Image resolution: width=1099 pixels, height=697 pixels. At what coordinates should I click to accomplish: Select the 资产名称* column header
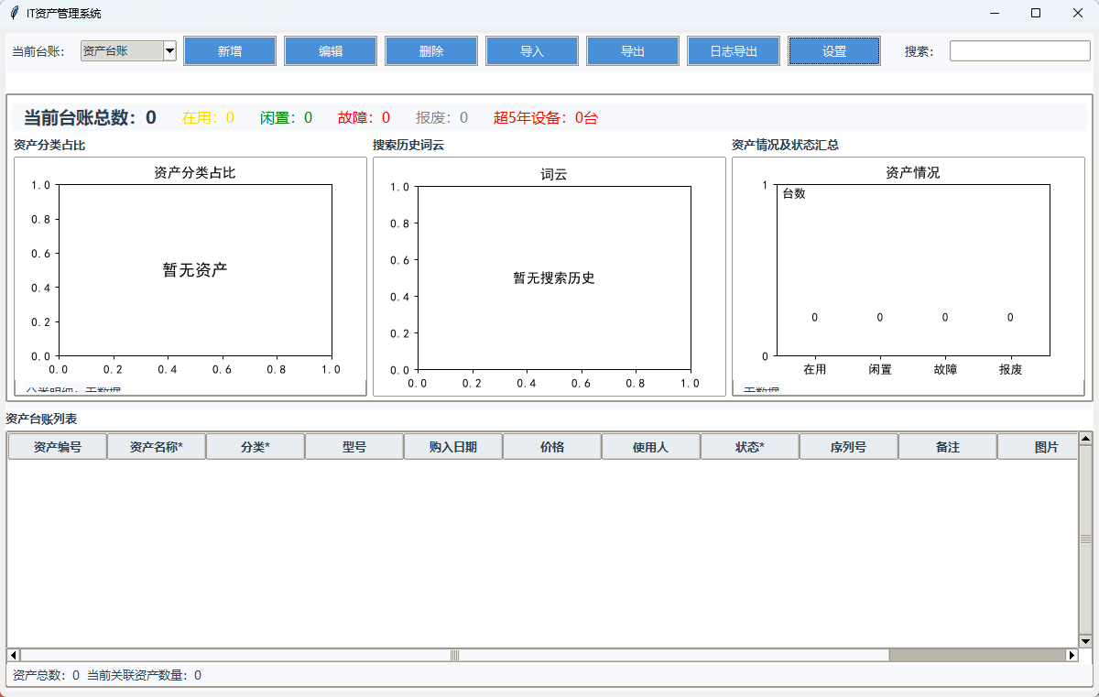157,447
